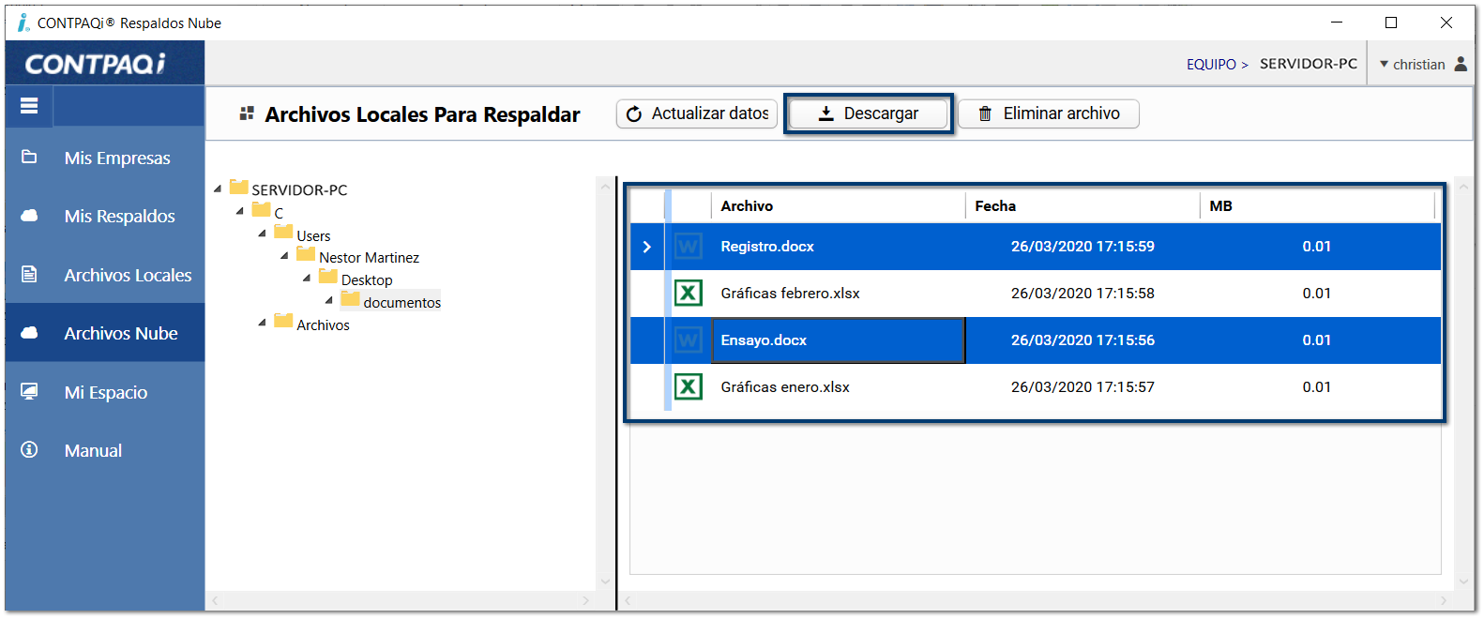Click the Manual info icon in sidebar
Image resolution: width=1484 pixels, height=619 pixels.
pyautogui.click(x=29, y=450)
